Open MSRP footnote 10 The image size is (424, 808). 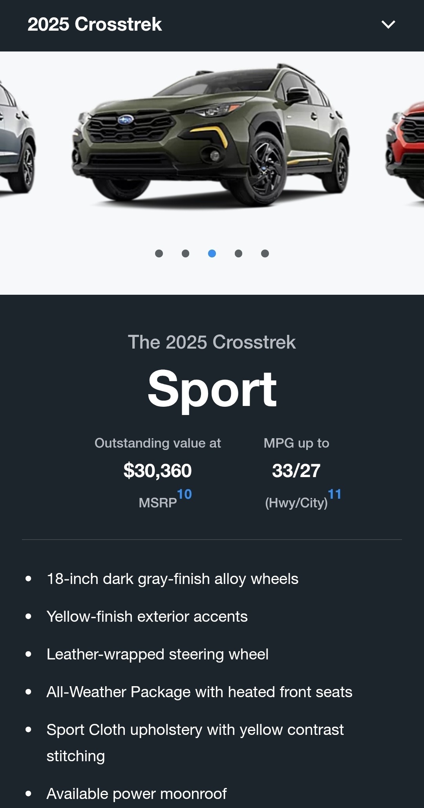[185, 494]
